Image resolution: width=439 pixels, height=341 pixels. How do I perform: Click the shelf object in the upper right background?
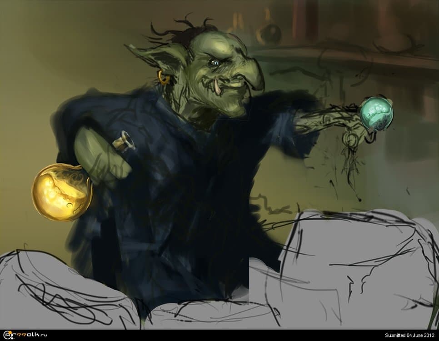pos(269,32)
